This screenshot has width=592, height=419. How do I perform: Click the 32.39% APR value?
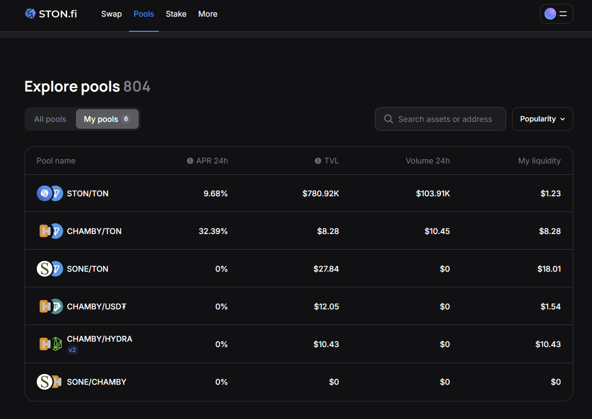213,231
